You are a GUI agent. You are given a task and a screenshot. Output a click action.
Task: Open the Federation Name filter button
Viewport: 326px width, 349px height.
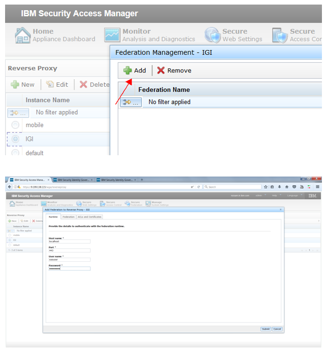click(x=131, y=102)
